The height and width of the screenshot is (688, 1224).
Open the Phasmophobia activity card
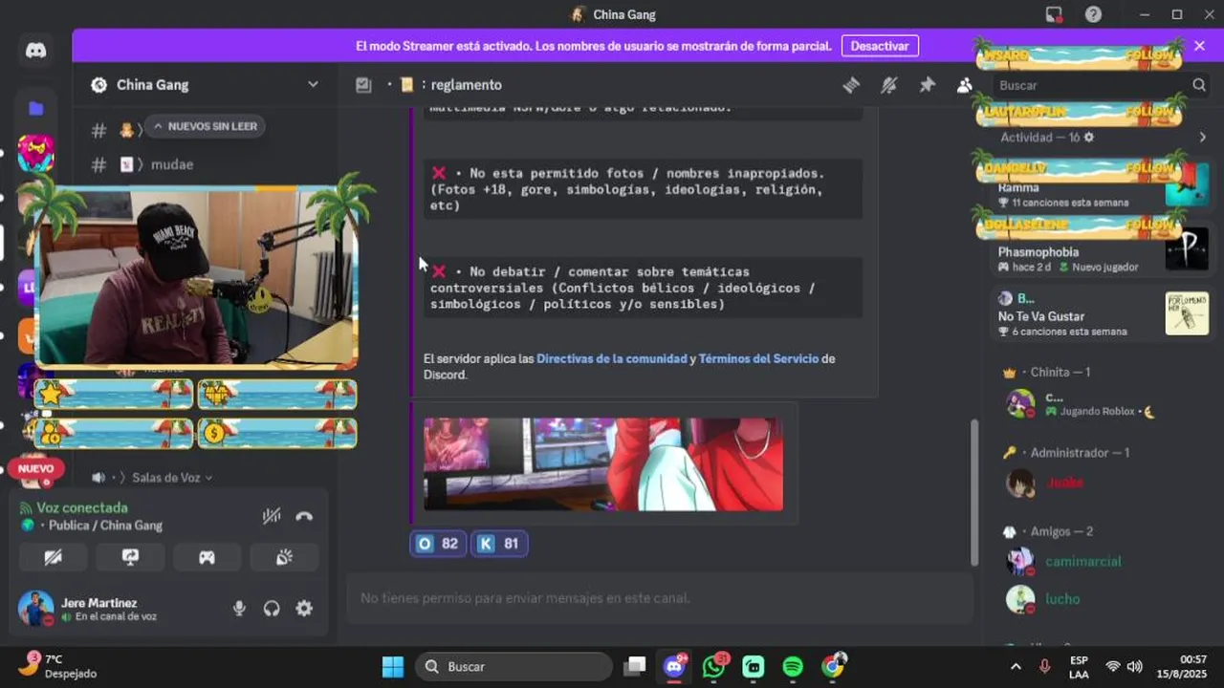[1102, 252]
